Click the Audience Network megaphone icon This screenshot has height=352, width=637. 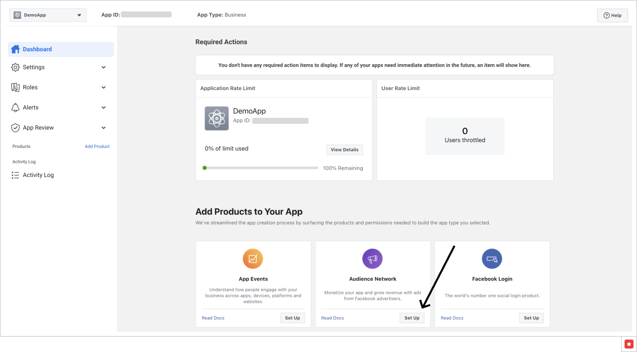(x=372, y=259)
